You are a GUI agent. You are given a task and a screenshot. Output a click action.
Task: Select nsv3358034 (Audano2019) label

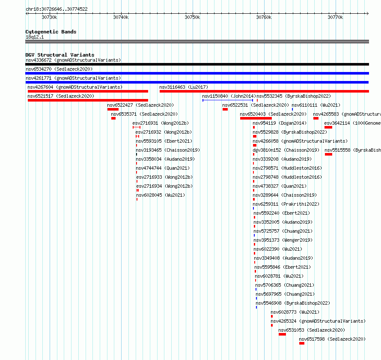click(x=165, y=159)
